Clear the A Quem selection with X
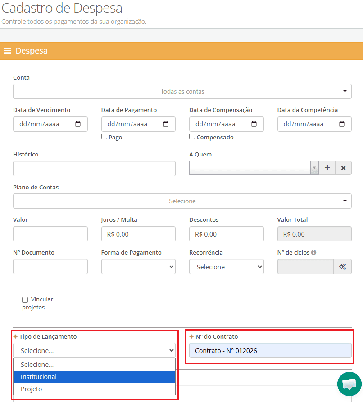The height and width of the screenshot is (402, 363). (343, 168)
